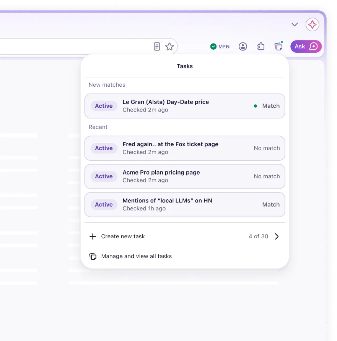Click Active badge on Le Gran task

coord(104,106)
